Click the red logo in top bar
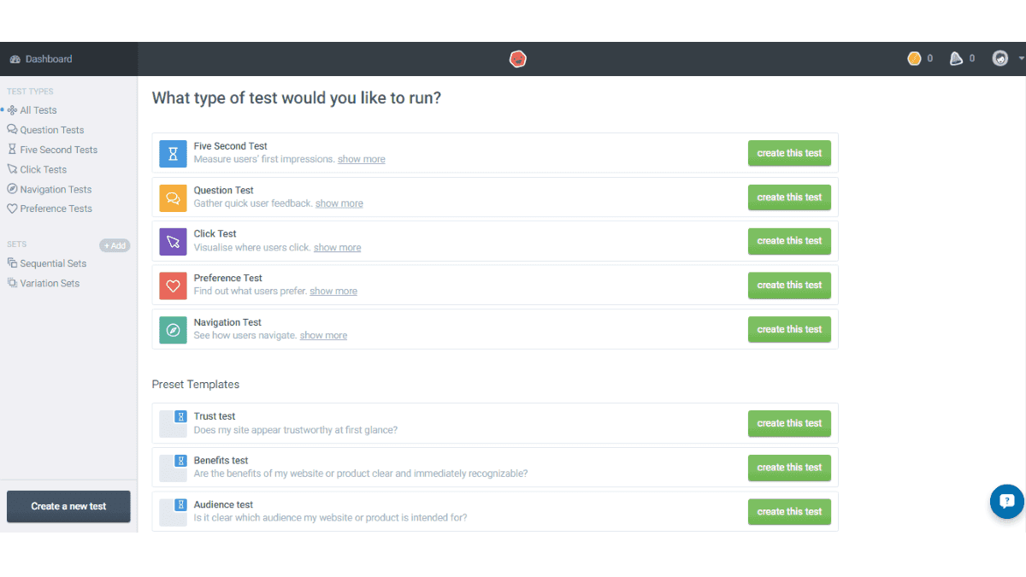This screenshot has height=577, width=1026. click(517, 59)
